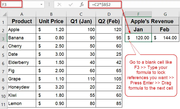The image size is (180, 109).
Task: Click the Elderberry product cell
Action: pyautogui.click(x=22, y=62)
